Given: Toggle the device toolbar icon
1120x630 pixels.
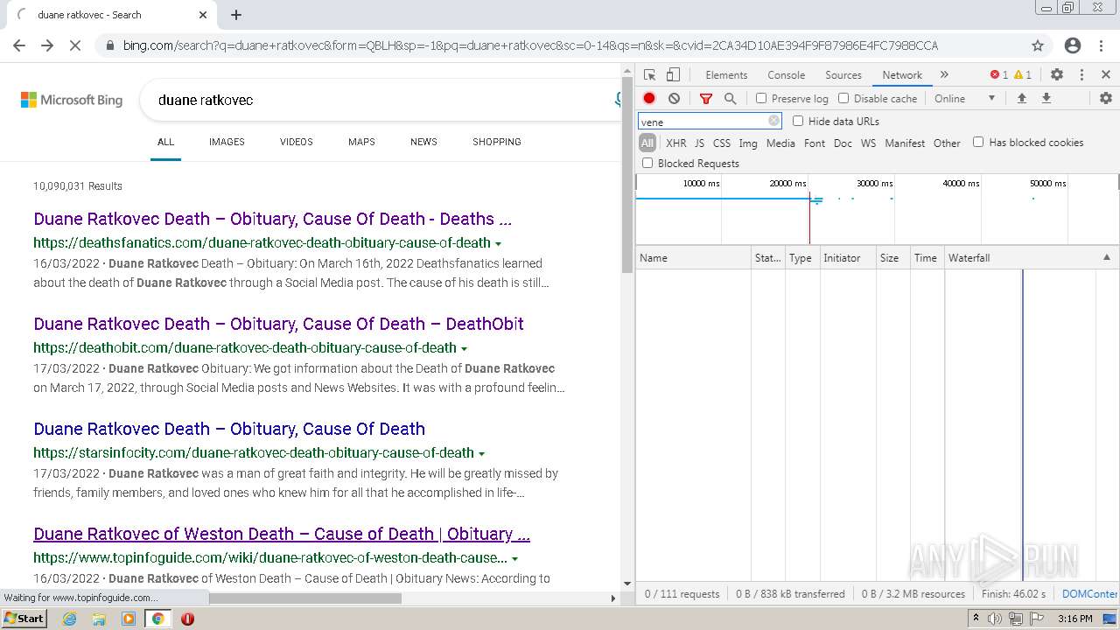Looking at the screenshot, I should click(673, 75).
